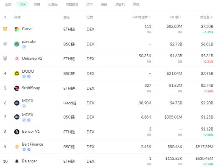Open the Uniswap V2 project link

(x=32, y=58)
